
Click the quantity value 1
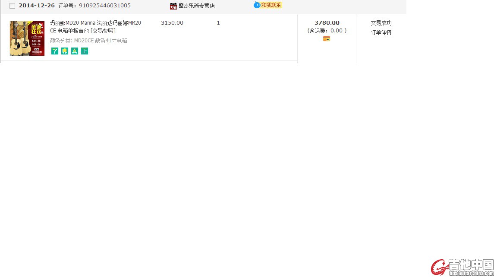[218, 23]
